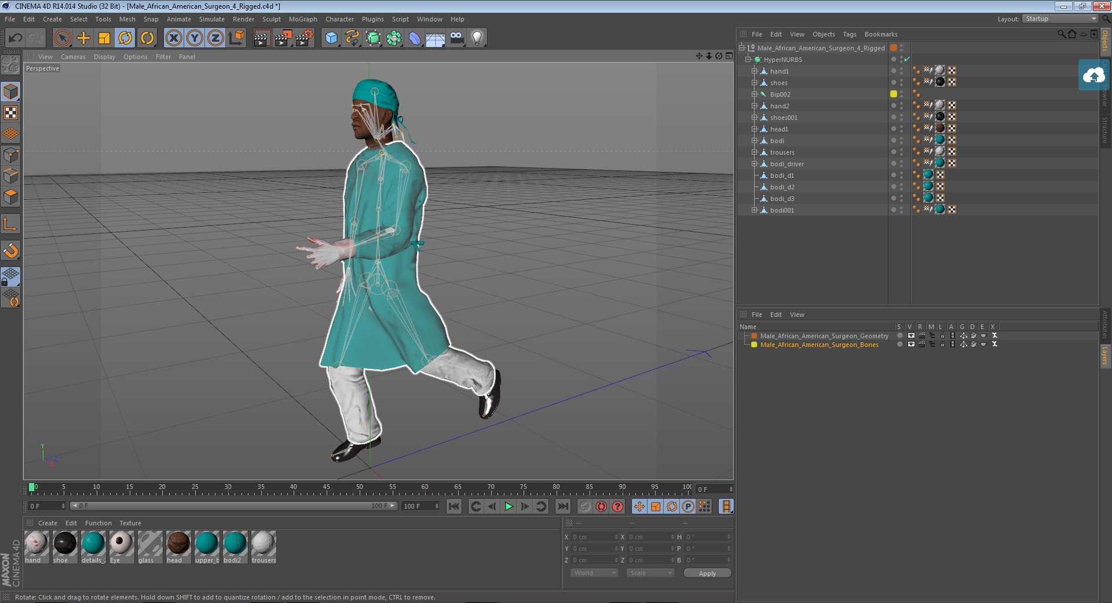Toggle the snap magnet icon
Screen dimensions: 1112x603
(x=11, y=250)
